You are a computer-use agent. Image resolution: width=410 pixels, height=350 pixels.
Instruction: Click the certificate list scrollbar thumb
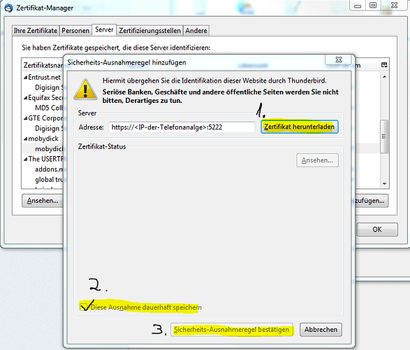(x=384, y=136)
